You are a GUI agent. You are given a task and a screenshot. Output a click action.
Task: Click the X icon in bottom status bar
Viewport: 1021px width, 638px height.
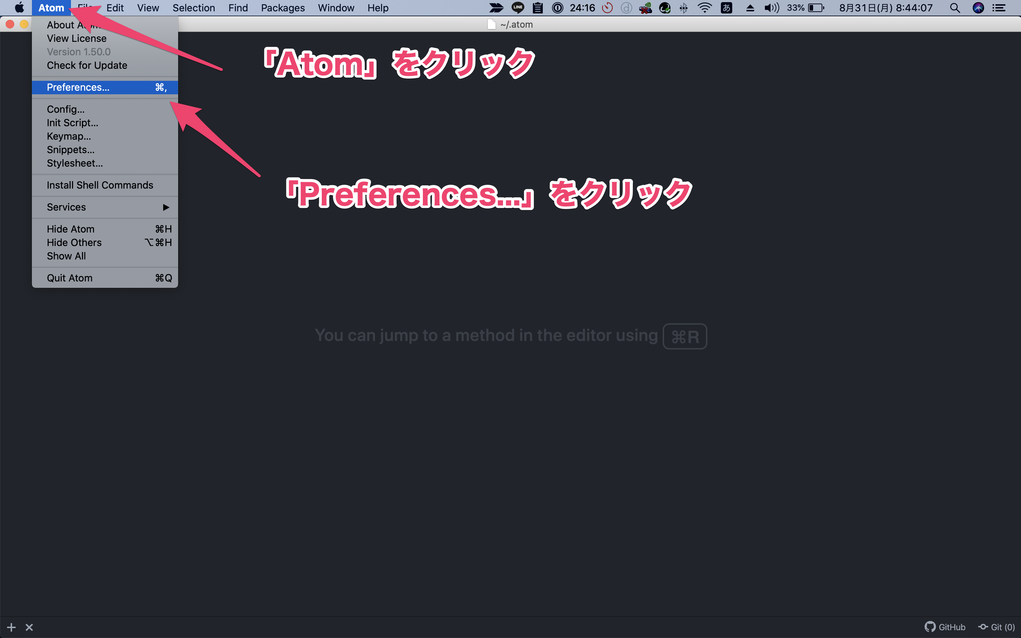tap(29, 627)
